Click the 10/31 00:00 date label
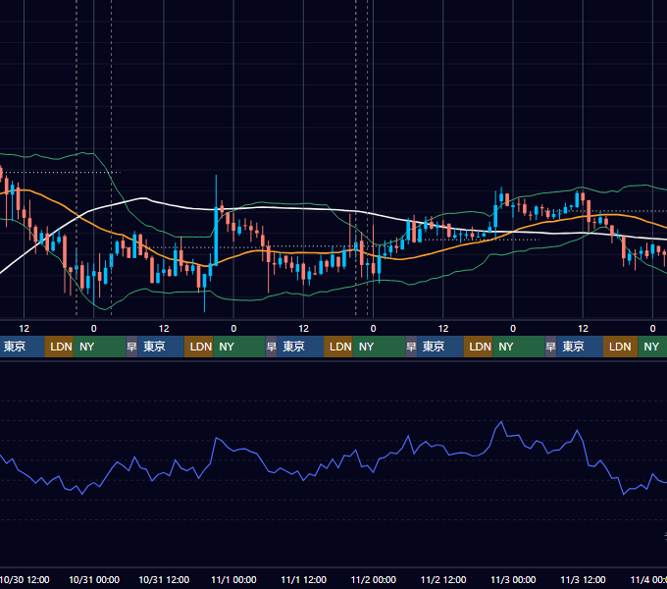Image resolution: width=667 pixels, height=589 pixels. pos(94,579)
